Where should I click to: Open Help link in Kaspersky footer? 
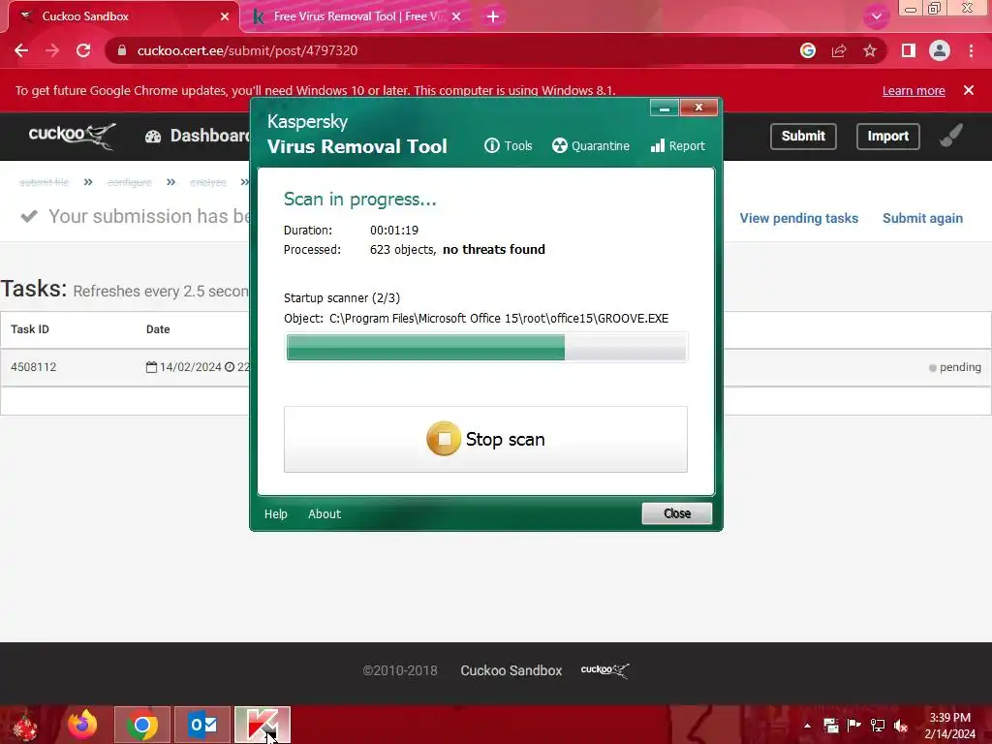276,513
